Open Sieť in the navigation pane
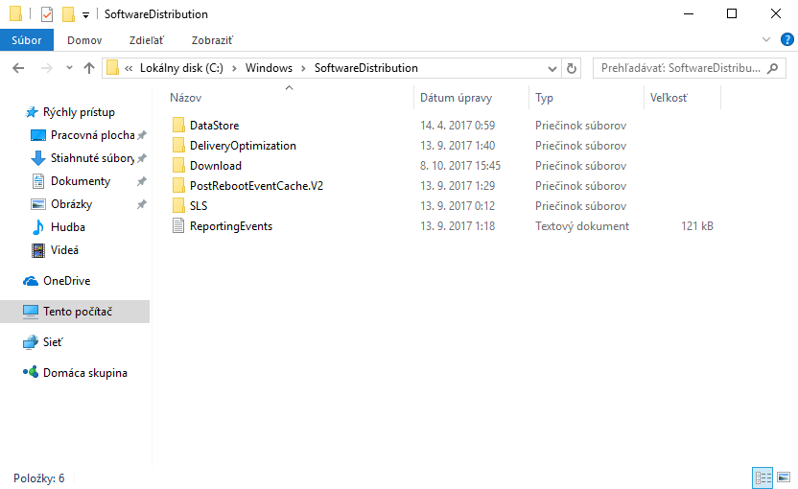 [53, 342]
